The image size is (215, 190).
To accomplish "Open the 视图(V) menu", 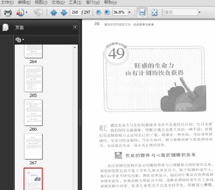I will pyautogui.click(x=41, y=3).
